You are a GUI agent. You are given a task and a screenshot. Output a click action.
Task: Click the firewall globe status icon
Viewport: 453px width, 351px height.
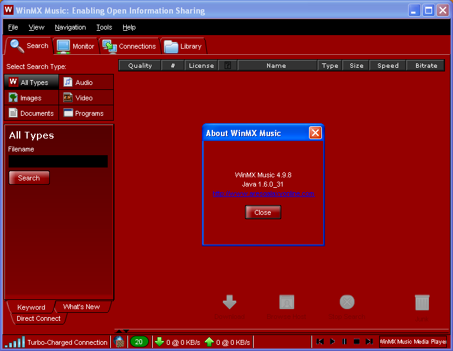click(119, 342)
